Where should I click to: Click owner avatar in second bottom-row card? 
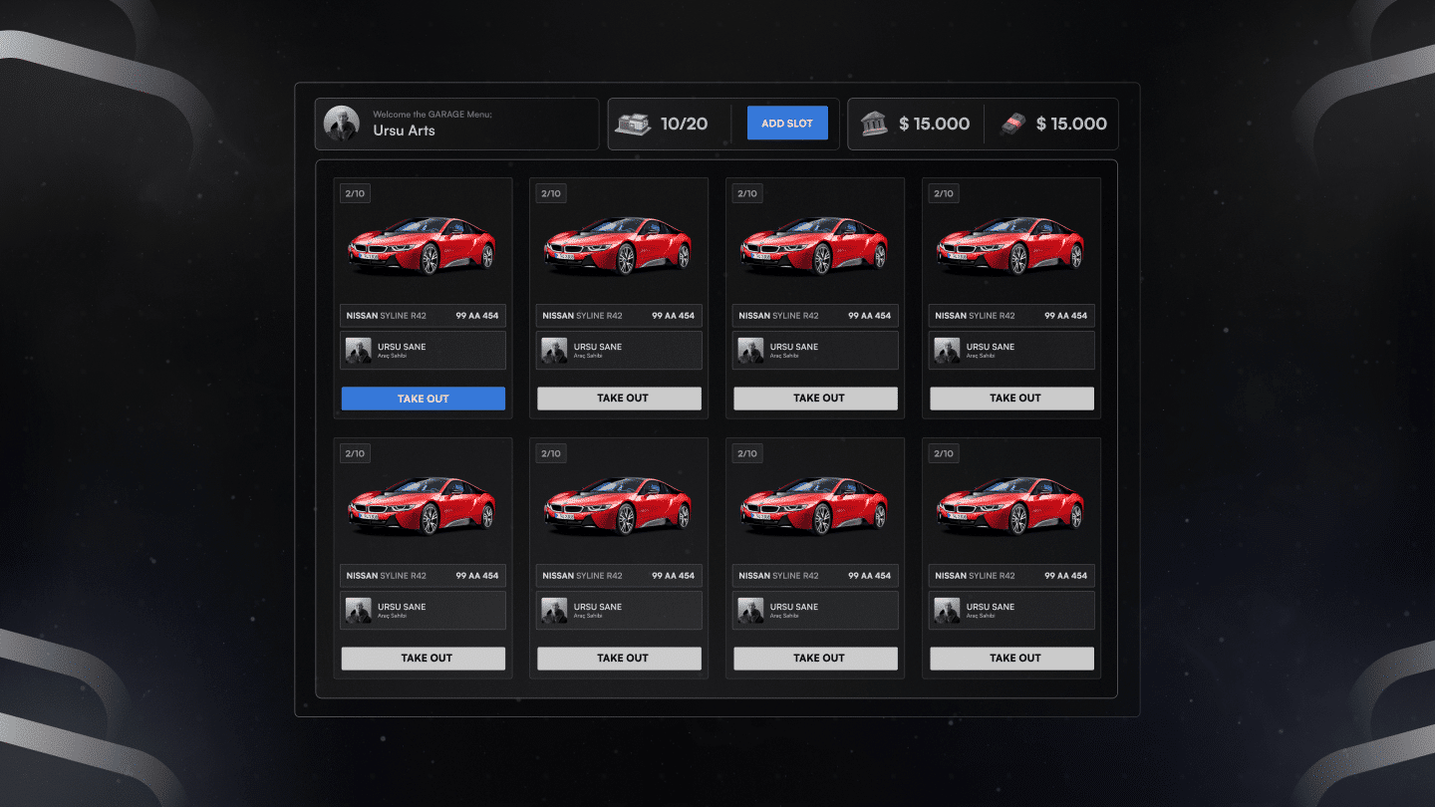pos(554,611)
